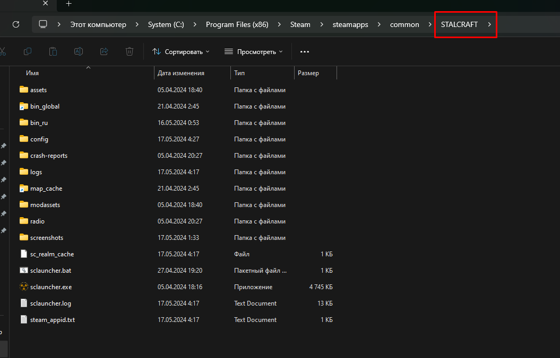Select the steam_appid.txt file name

[x=53, y=319]
